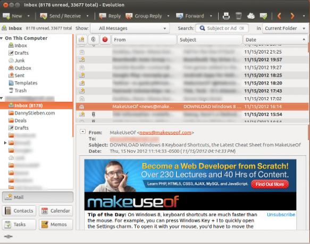This screenshot has height=244, width=310.
Task: Collapse message headers minus button
Action: (x=82, y=132)
